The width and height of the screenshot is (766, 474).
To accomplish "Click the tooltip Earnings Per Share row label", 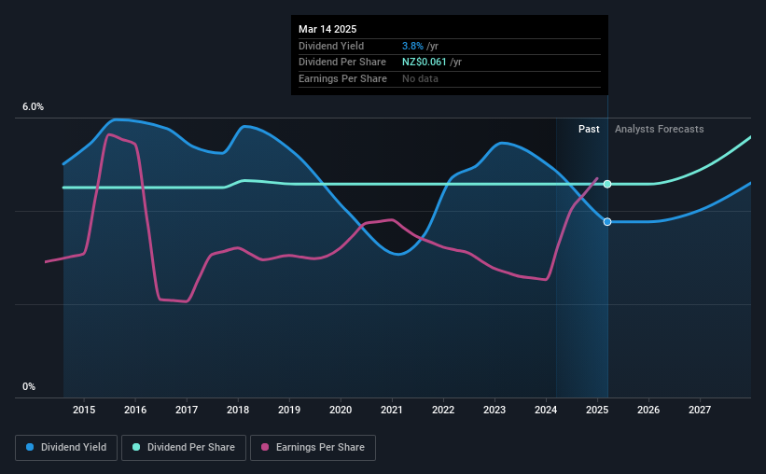I will (x=342, y=78).
